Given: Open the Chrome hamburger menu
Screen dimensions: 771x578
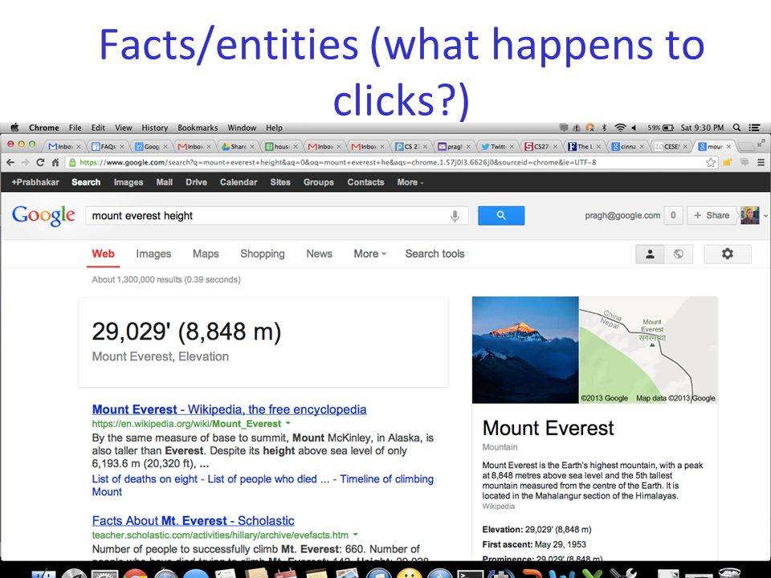Looking at the screenshot, I should pos(761,162).
